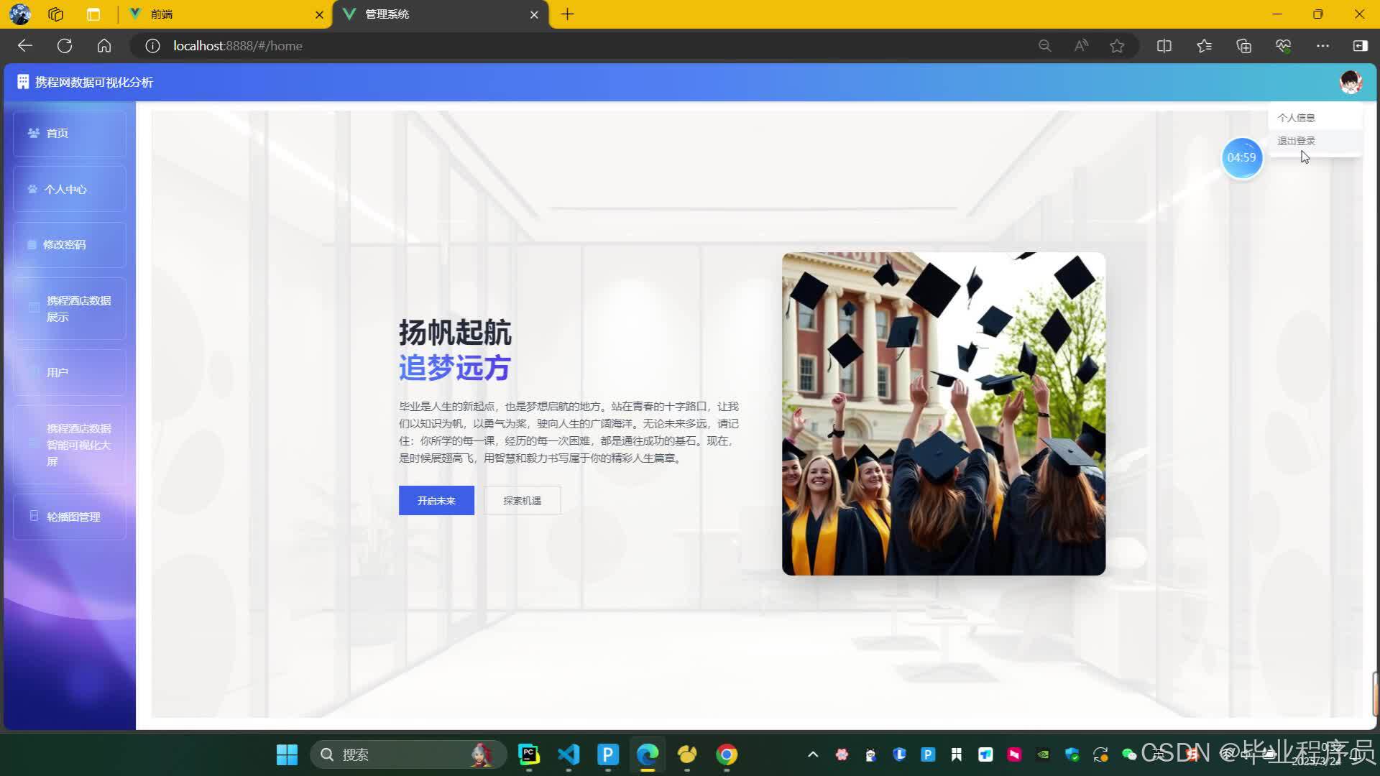
Task: Launch Google Chrome from the taskbar
Action: pos(727,754)
